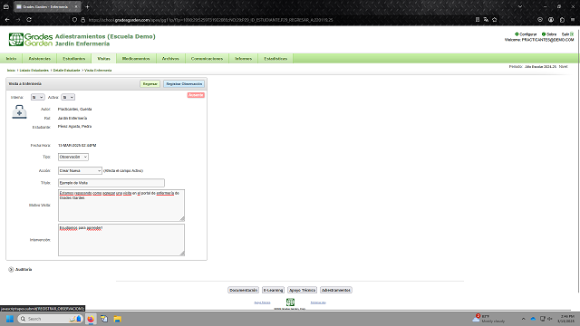Open a new browser tab with plus

click(x=87, y=6)
